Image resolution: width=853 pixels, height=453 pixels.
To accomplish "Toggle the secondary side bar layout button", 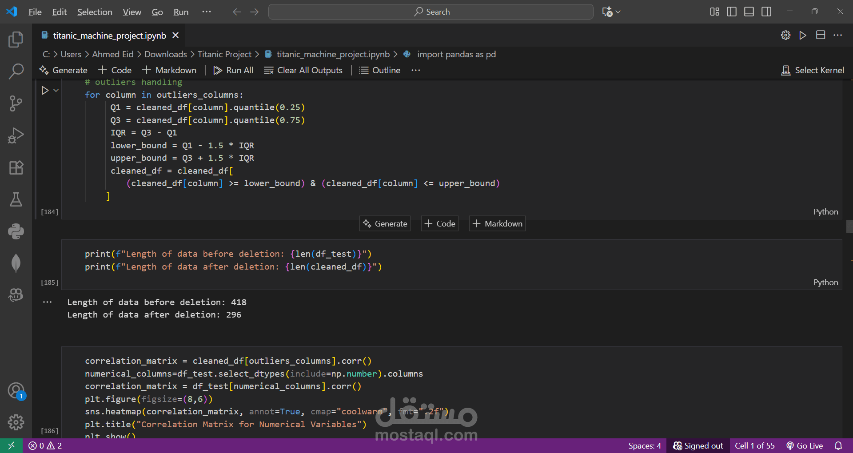I will coord(766,12).
